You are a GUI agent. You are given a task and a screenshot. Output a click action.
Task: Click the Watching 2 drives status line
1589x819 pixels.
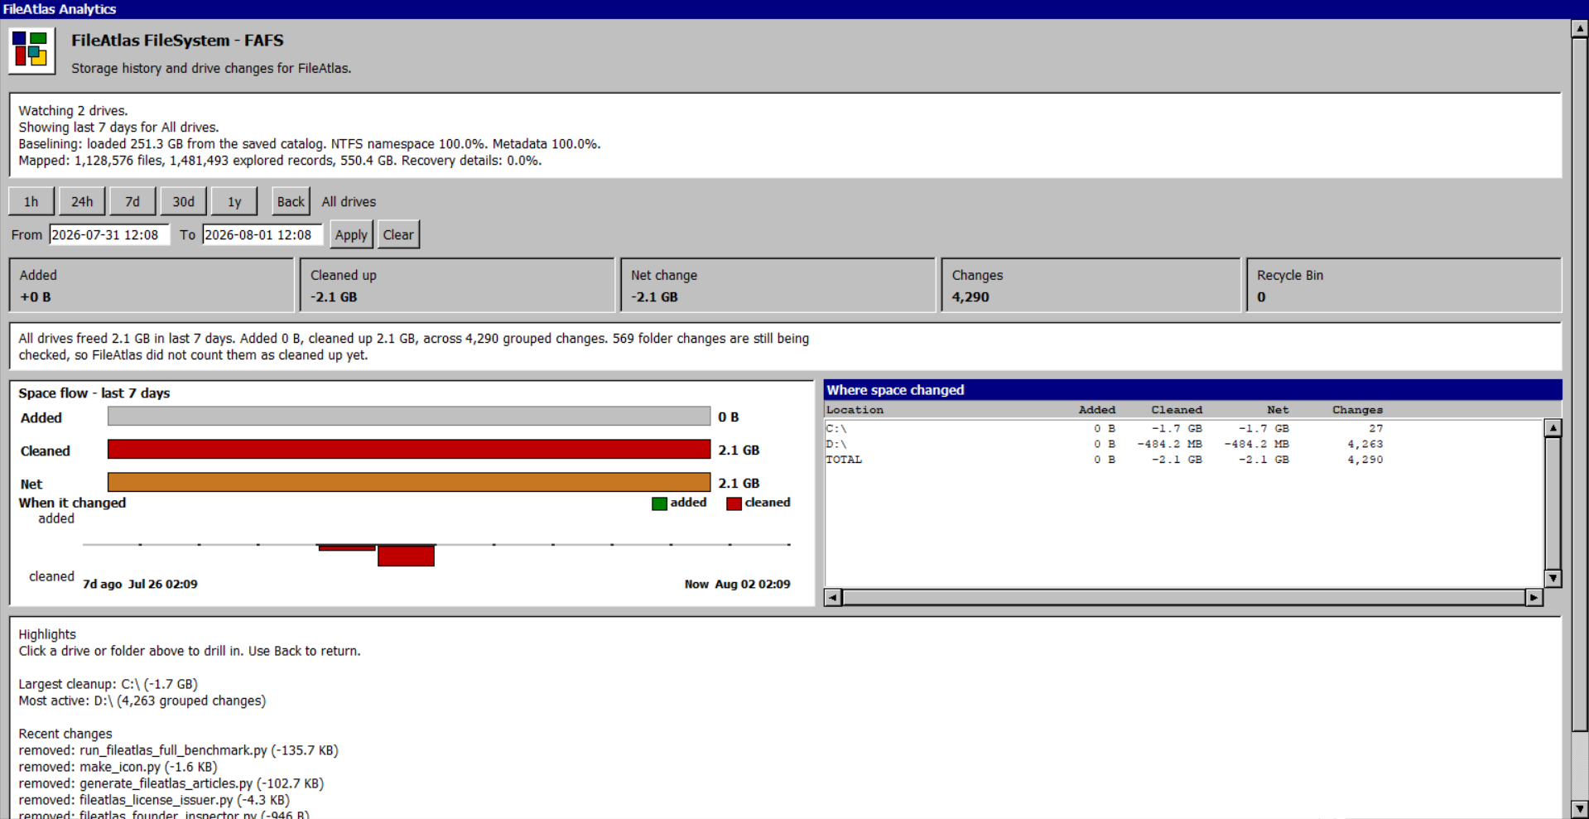(74, 110)
